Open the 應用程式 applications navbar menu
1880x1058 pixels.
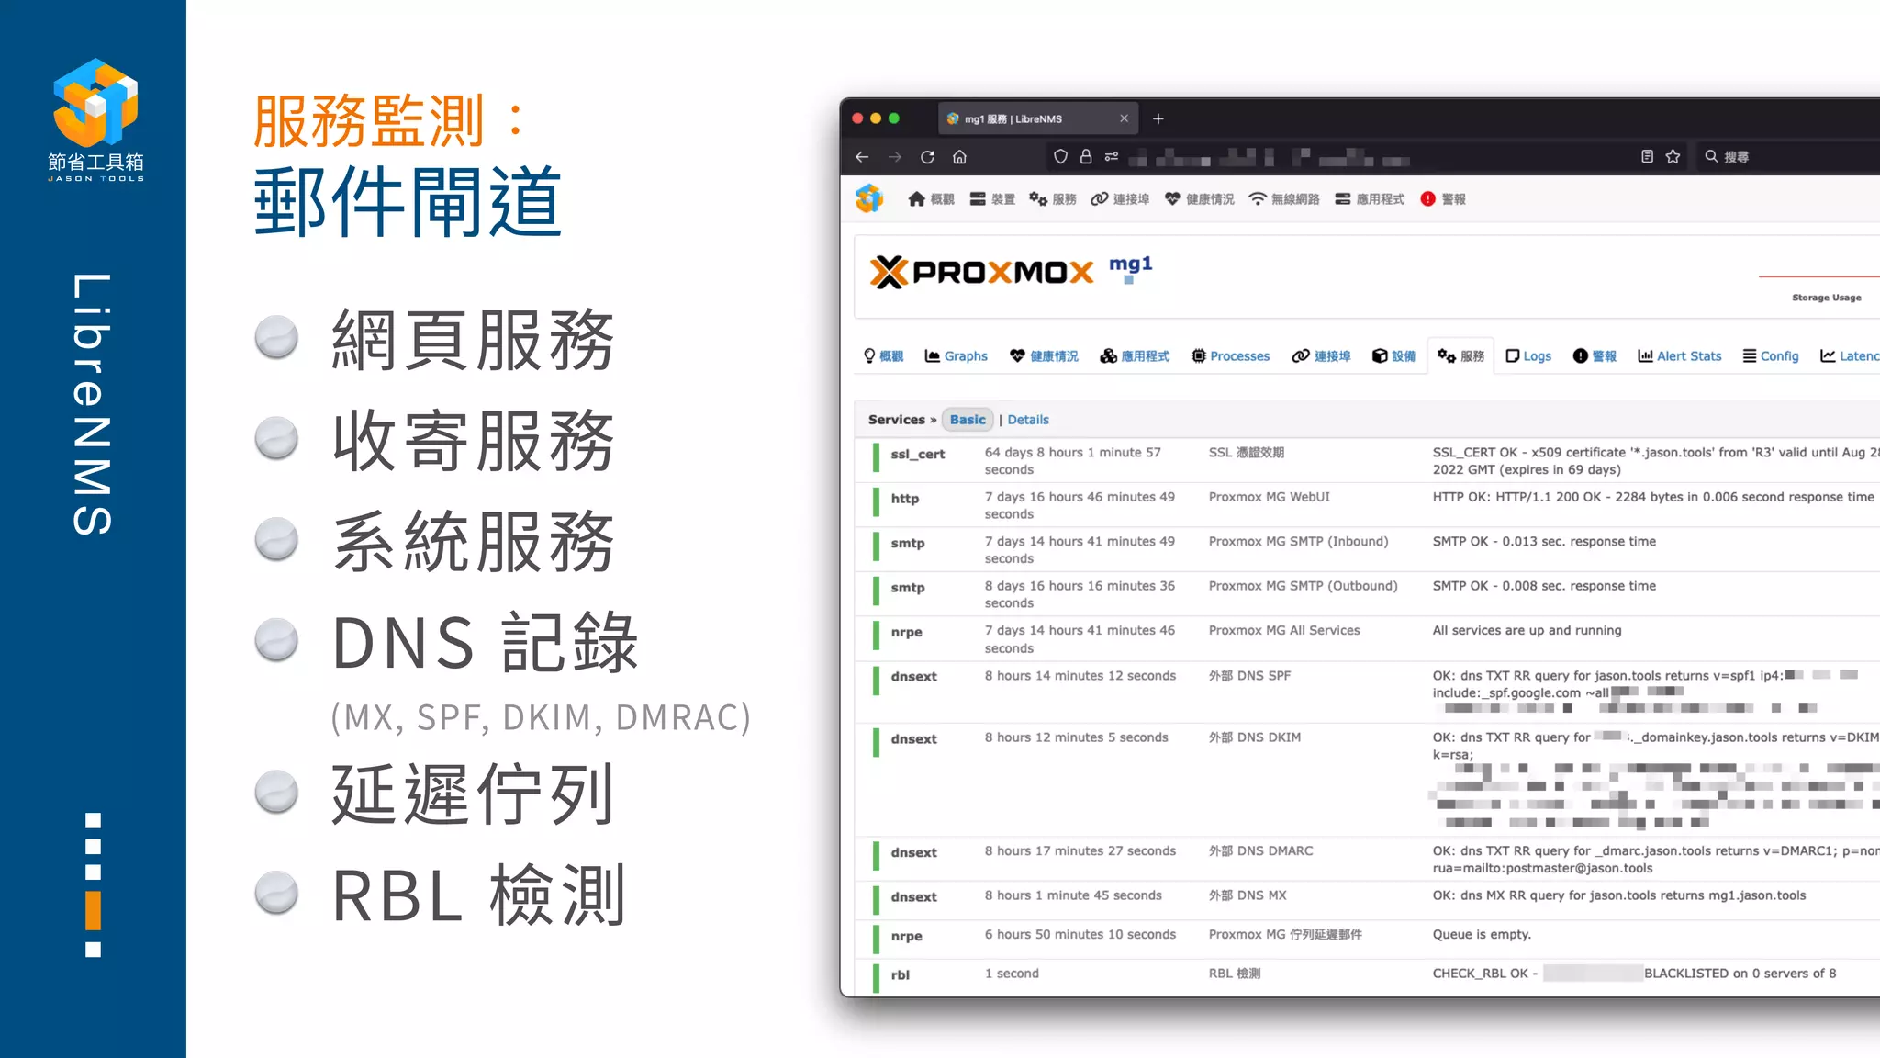(1370, 199)
